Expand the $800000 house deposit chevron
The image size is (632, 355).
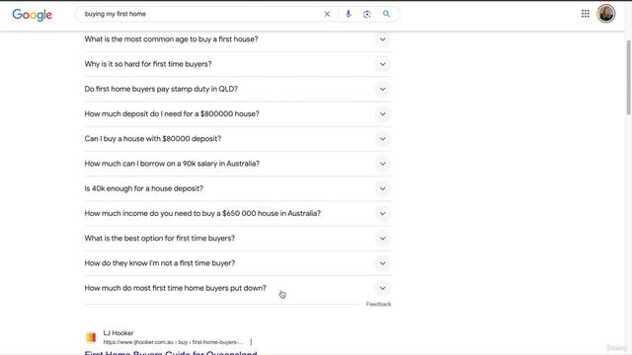[x=382, y=114]
